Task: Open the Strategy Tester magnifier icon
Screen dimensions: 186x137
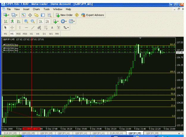Action: click(x=49, y=15)
